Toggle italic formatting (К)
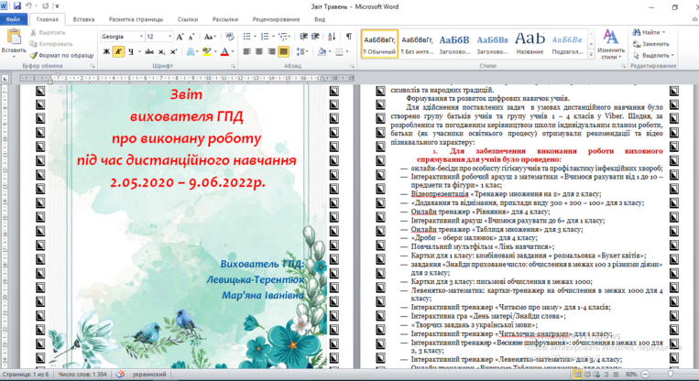The image size is (699, 381). click(118, 51)
